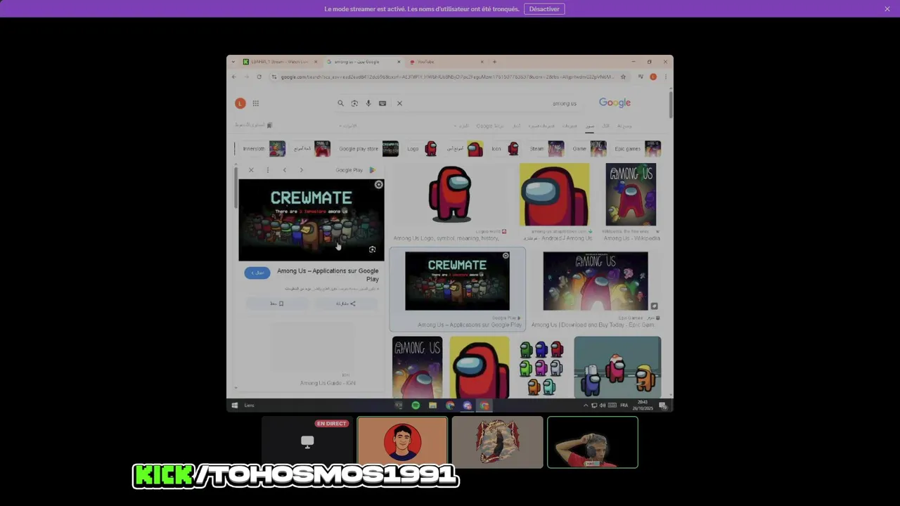Go back with Chrome back arrow
The height and width of the screenshot is (506, 900).
coord(234,77)
